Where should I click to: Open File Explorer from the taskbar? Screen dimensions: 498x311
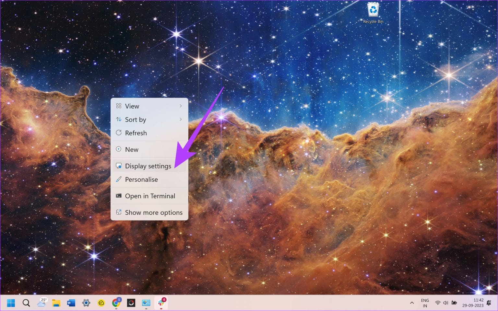(56, 303)
